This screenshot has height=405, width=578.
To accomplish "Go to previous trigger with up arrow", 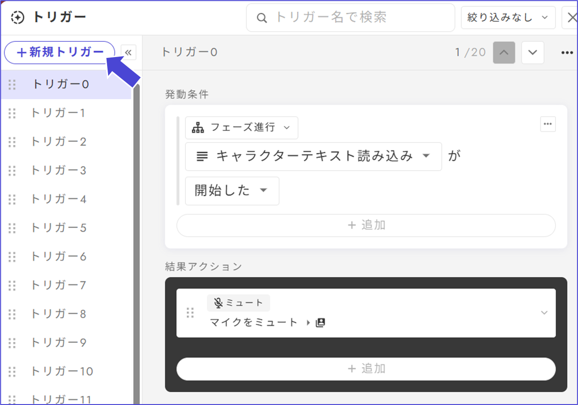I will point(504,52).
